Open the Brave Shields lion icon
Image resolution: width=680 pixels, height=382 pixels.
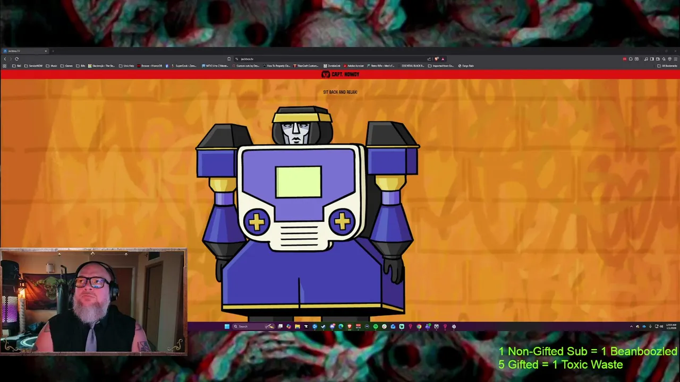437,59
